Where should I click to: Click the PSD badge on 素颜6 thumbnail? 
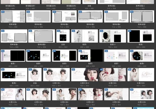point(80,51)
